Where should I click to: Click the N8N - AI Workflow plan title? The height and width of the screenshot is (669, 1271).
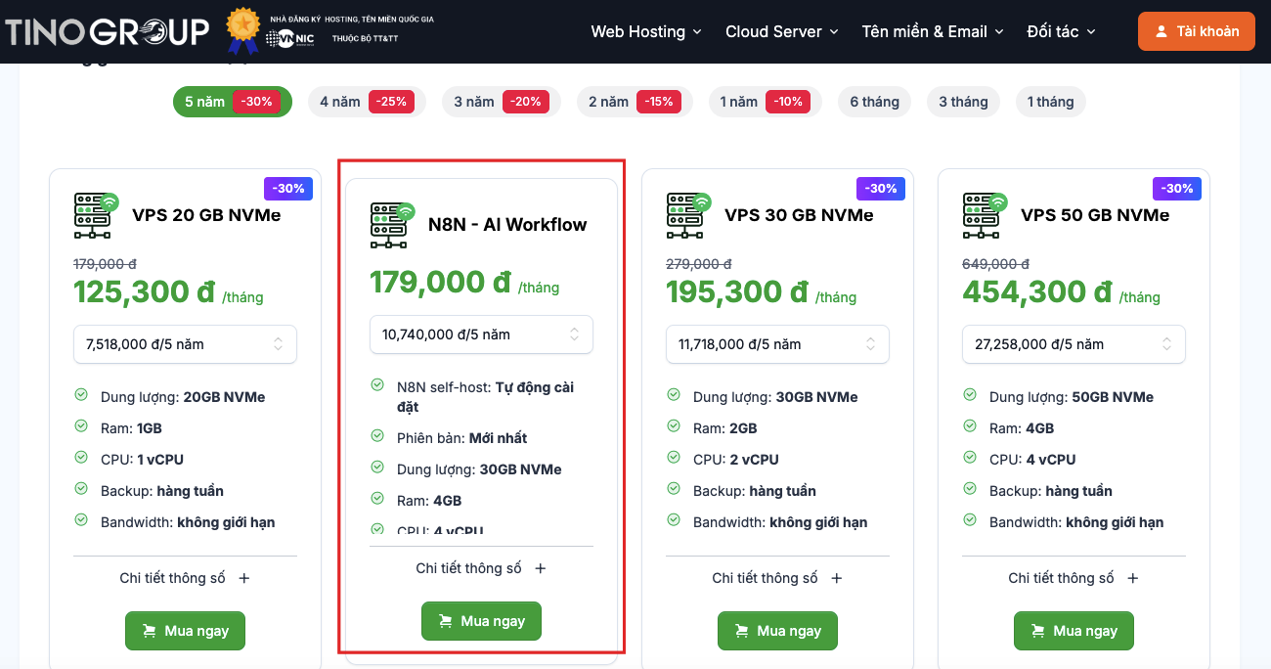tap(507, 225)
